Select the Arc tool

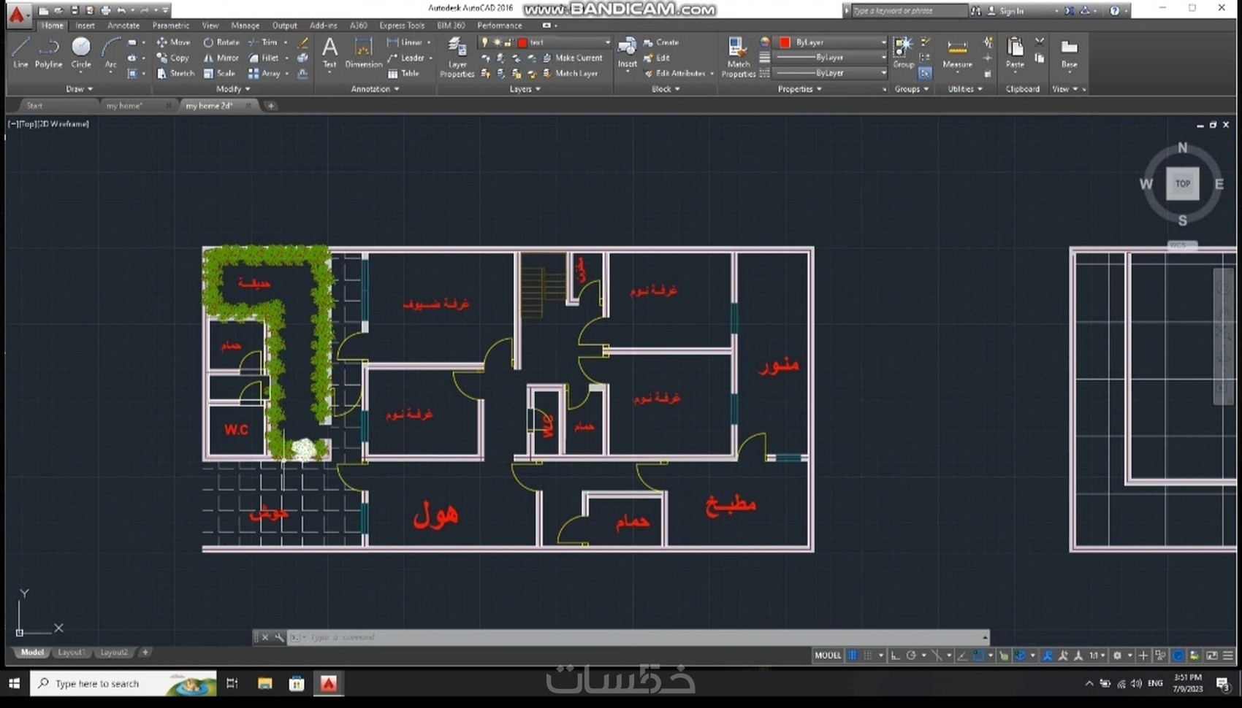click(x=110, y=53)
